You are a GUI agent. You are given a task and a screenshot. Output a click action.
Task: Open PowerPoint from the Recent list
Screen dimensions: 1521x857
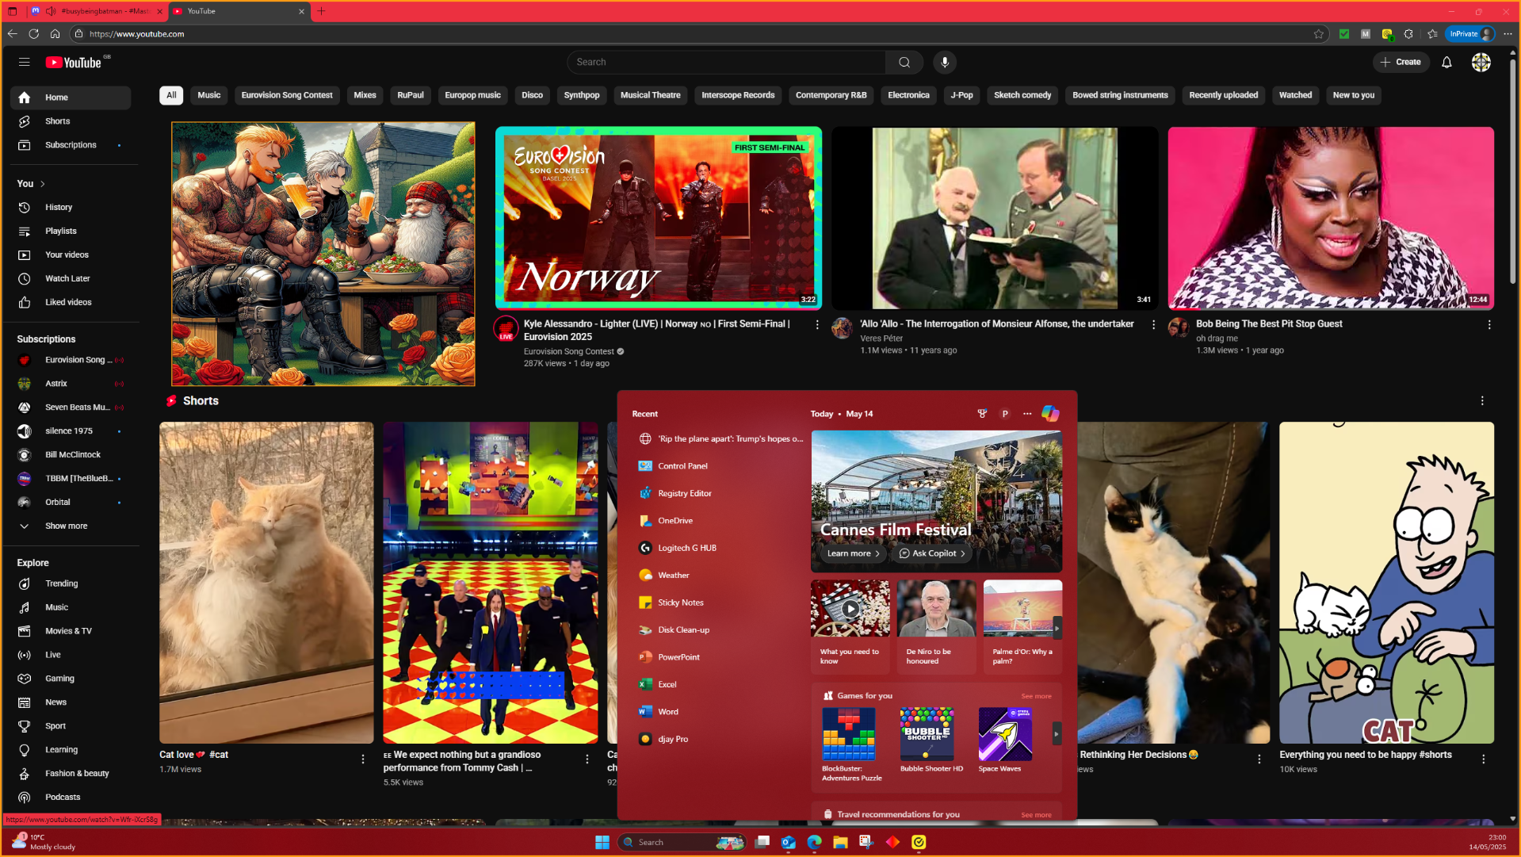click(718, 657)
